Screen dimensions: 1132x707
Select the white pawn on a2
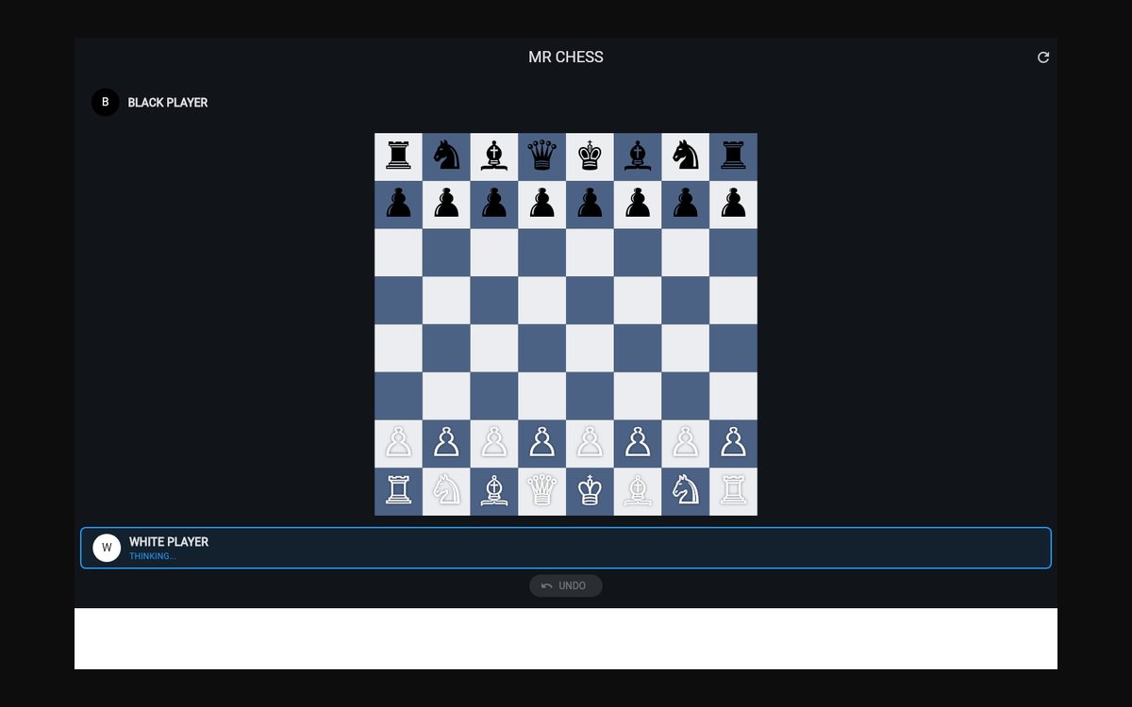click(x=398, y=443)
